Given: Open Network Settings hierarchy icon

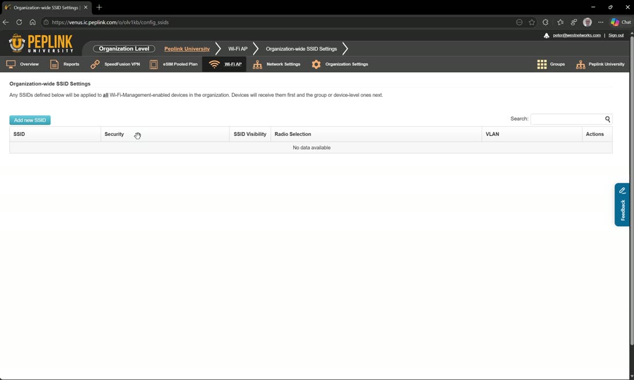Looking at the screenshot, I should pos(257,64).
